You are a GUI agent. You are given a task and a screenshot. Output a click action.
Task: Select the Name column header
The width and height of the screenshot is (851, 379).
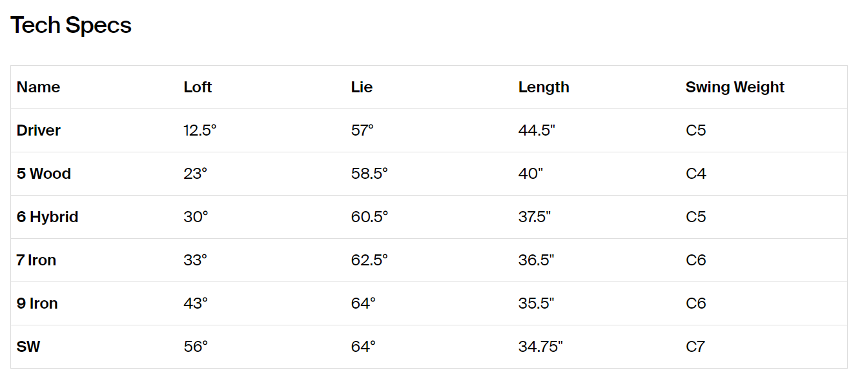click(x=38, y=87)
